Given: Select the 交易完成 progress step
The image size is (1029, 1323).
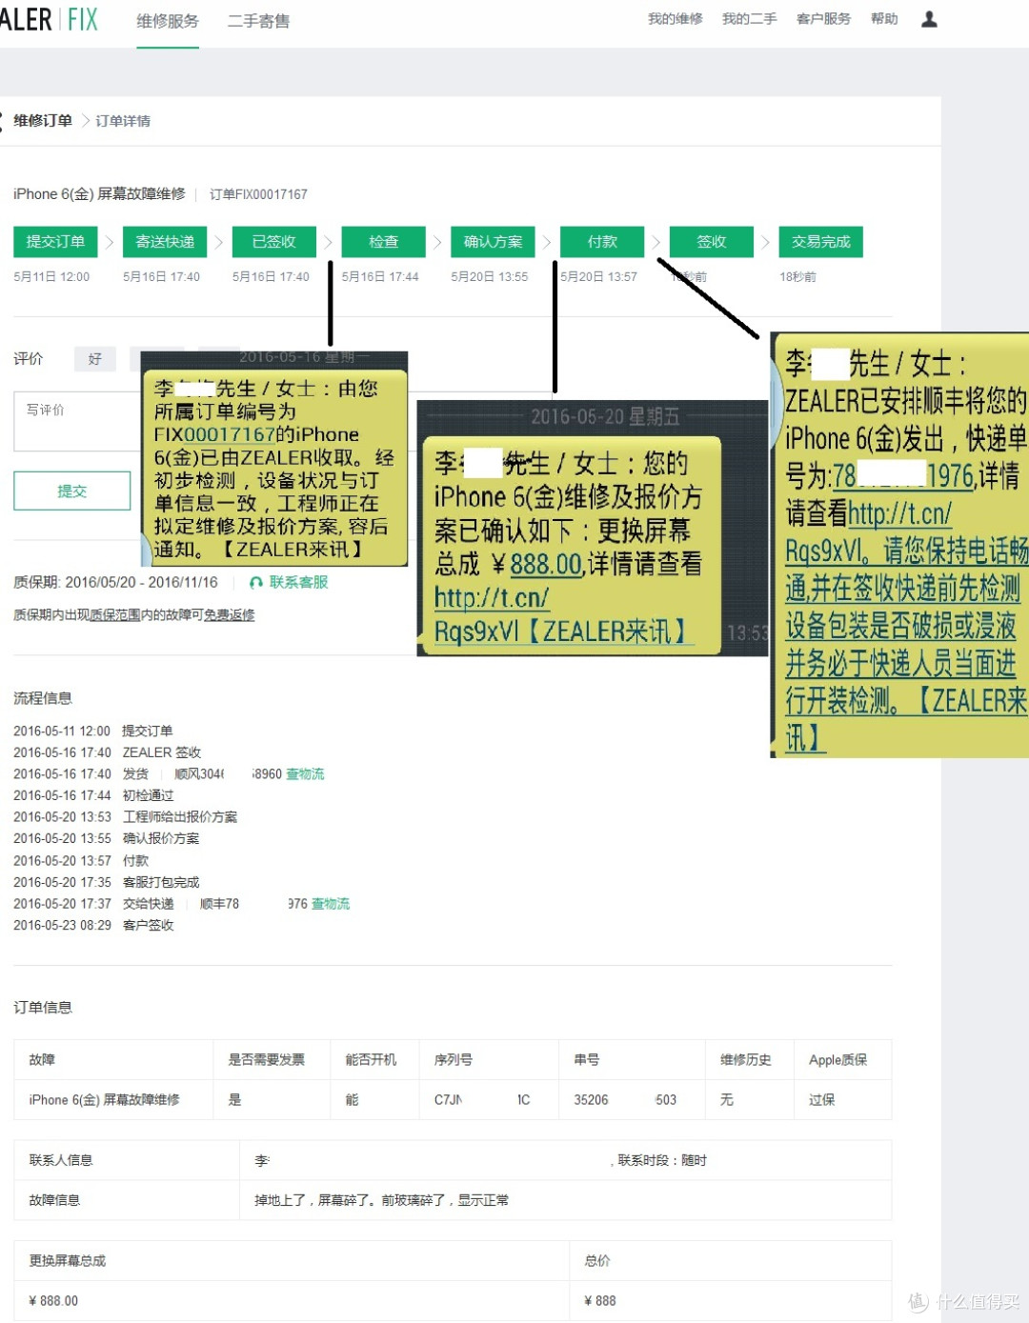Looking at the screenshot, I should coord(821,242).
